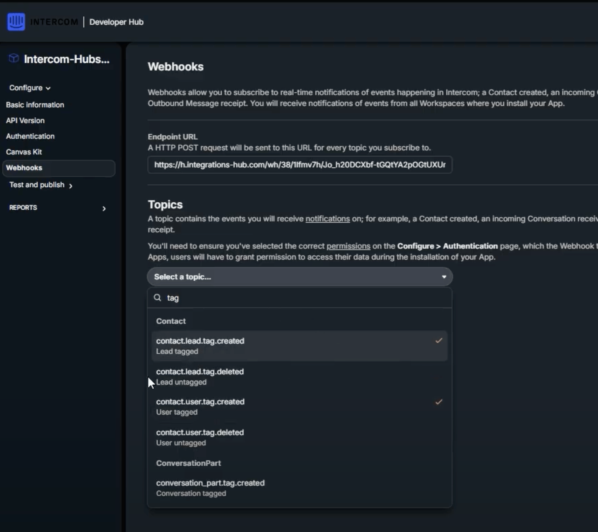
Task: Follow the permissions link
Action: point(348,246)
